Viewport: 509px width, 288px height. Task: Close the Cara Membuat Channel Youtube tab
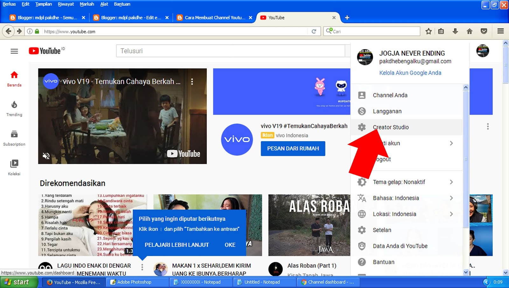pos(250,18)
